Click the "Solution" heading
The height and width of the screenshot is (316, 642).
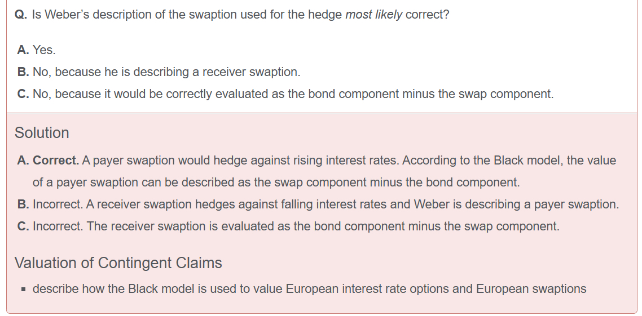(x=42, y=133)
